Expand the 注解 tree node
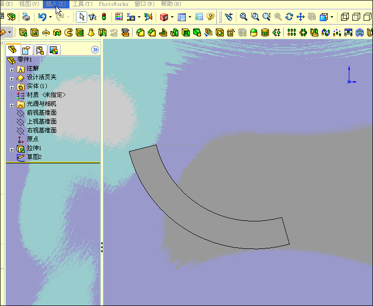Screen dimensions: 373x306 pyautogui.click(x=11, y=70)
